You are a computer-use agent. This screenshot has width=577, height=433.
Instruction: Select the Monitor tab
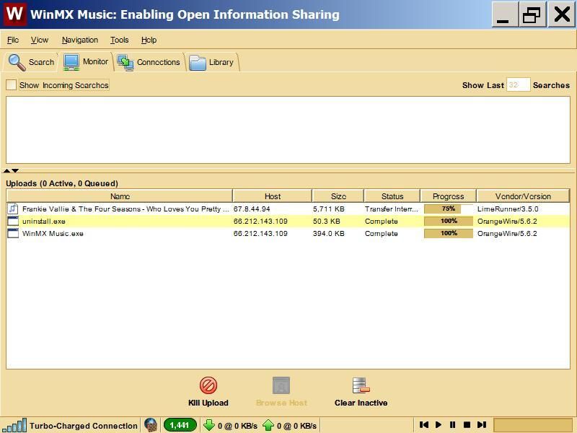86,61
